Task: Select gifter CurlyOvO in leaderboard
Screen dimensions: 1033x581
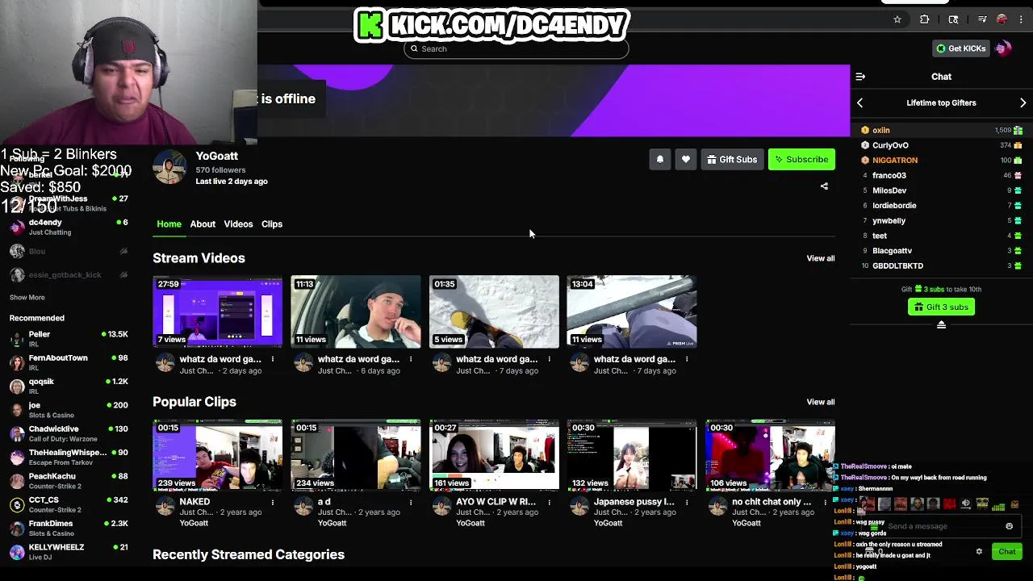Action: click(x=941, y=145)
